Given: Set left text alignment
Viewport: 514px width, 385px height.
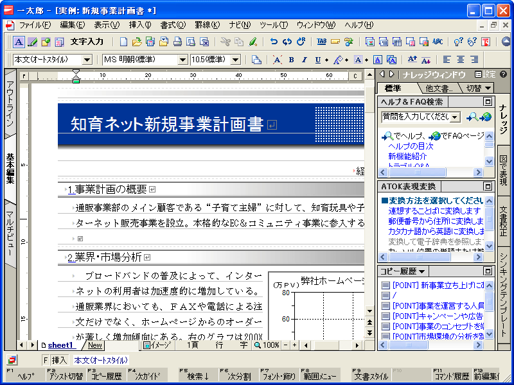Looking at the screenshot, I should 447,60.
